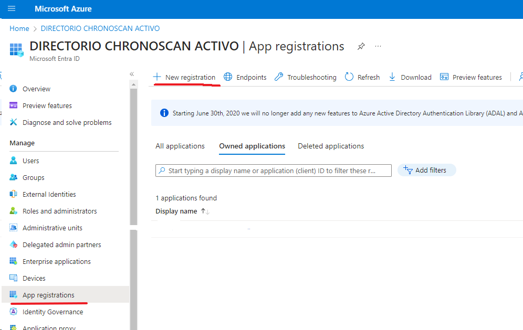Click the search magnifier icon in filter box
This screenshot has width=523, height=330.
click(x=162, y=171)
